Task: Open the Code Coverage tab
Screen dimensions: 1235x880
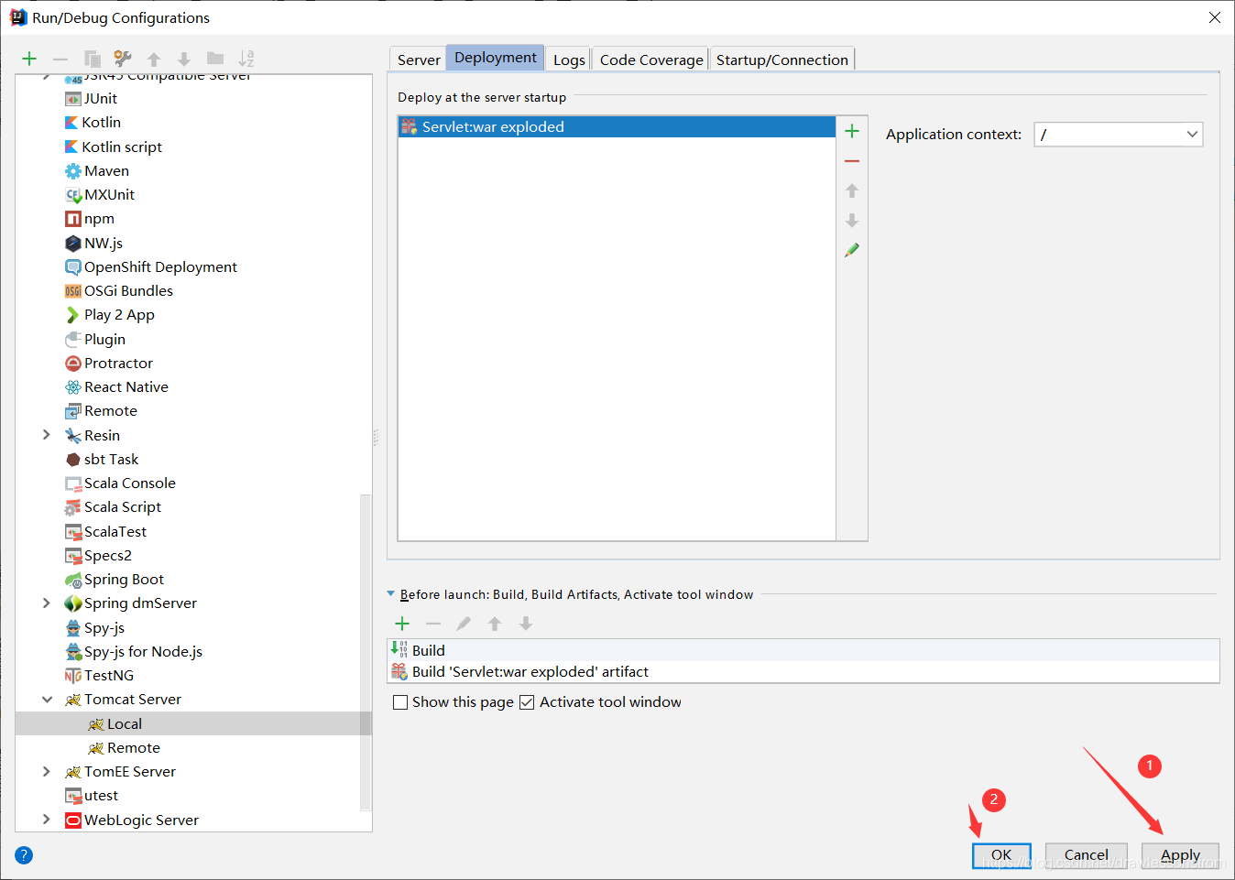Action: coord(651,60)
